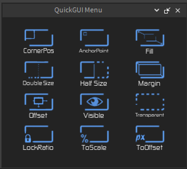The height and width of the screenshot is (169, 187).
Task: Close the QuickGUI Menu panel
Action: (x=178, y=11)
